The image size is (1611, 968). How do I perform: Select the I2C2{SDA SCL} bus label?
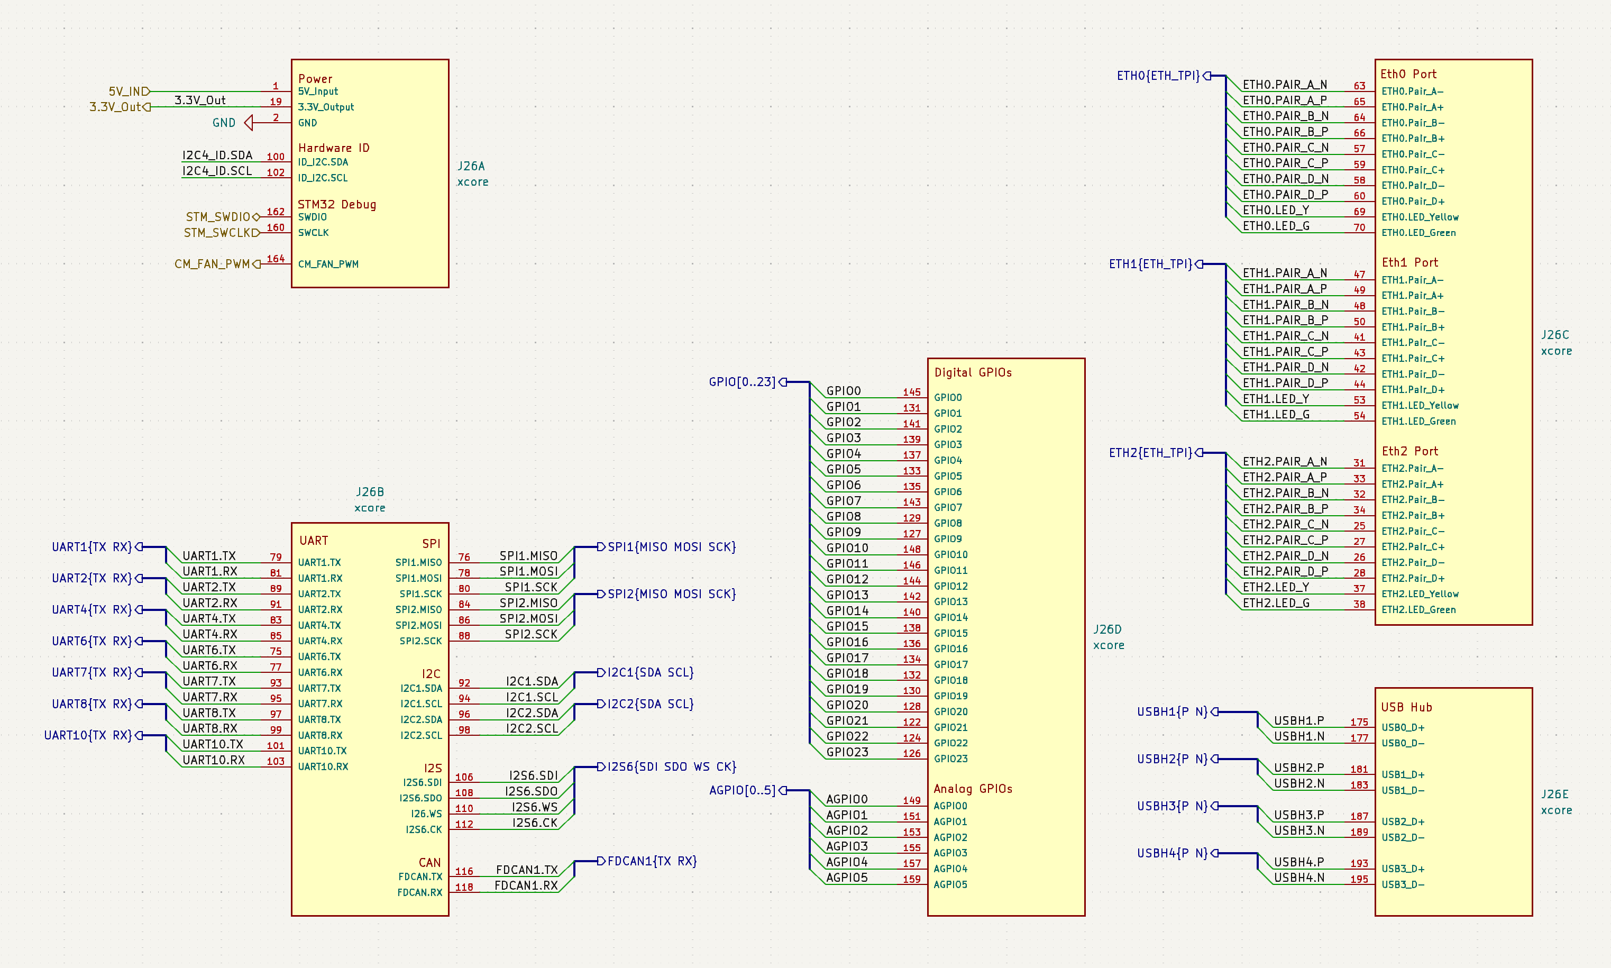(x=646, y=705)
